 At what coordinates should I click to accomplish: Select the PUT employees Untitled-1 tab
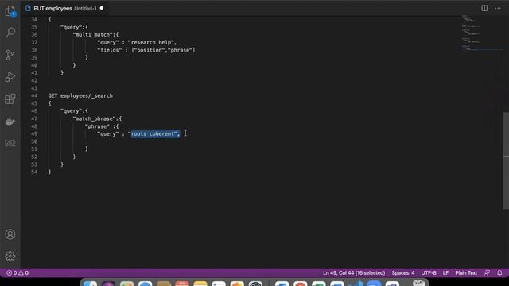pos(64,9)
